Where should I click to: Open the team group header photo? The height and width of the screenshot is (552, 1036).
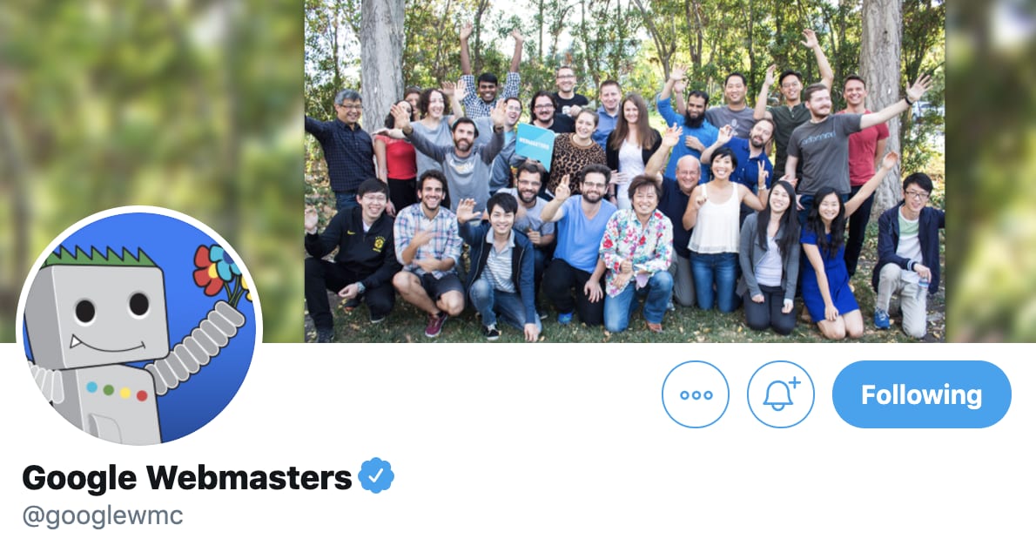[x=624, y=171]
